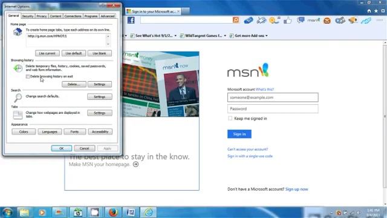
Task: Click the arrow icon beside Make MSN your homepage
Action: (135, 164)
